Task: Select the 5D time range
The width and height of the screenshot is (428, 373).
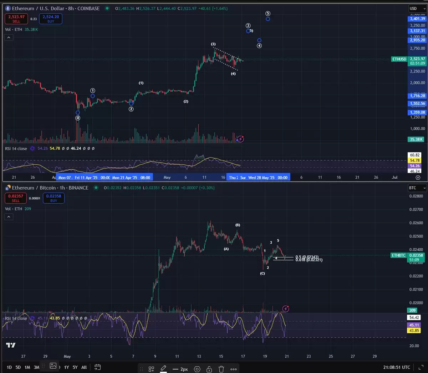Action: point(18,367)
